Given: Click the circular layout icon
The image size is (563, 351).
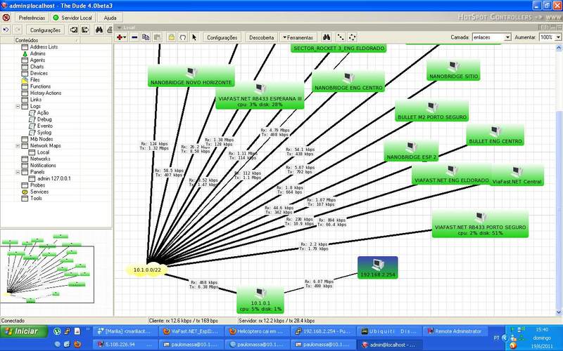Looking at the screenshot, I should 353,37.
